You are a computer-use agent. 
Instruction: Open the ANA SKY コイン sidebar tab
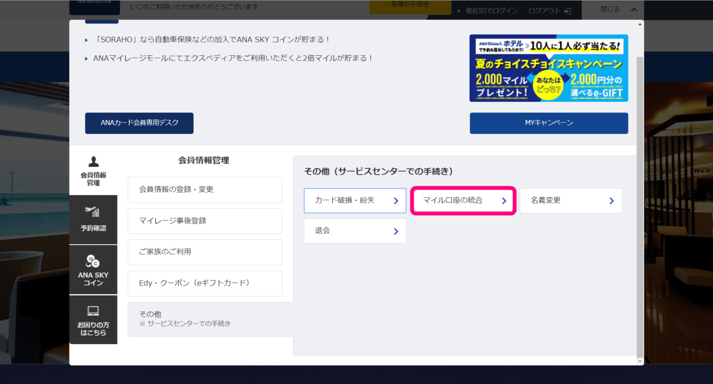coord(93,270)
